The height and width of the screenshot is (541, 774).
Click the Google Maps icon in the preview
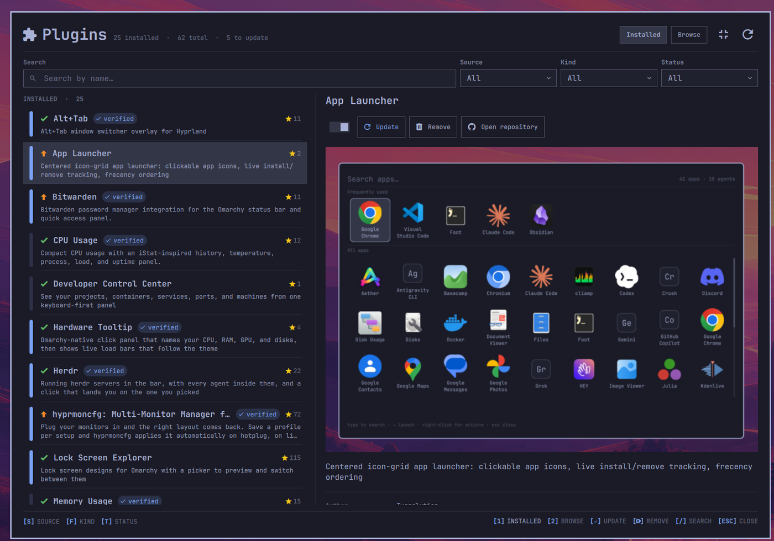point(412,368)
